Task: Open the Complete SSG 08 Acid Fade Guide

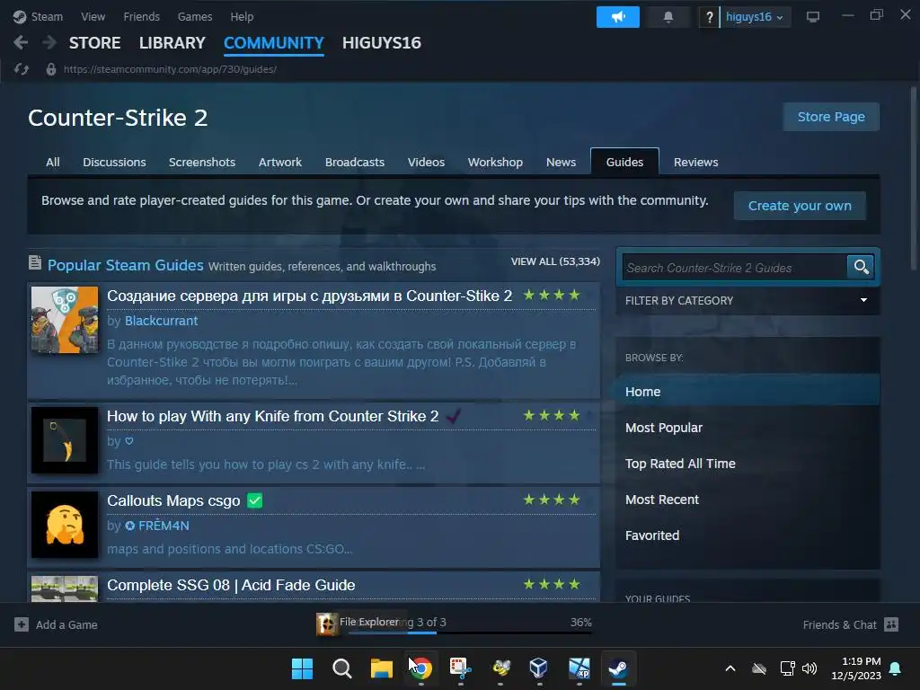Action: [x=231, y=585]
